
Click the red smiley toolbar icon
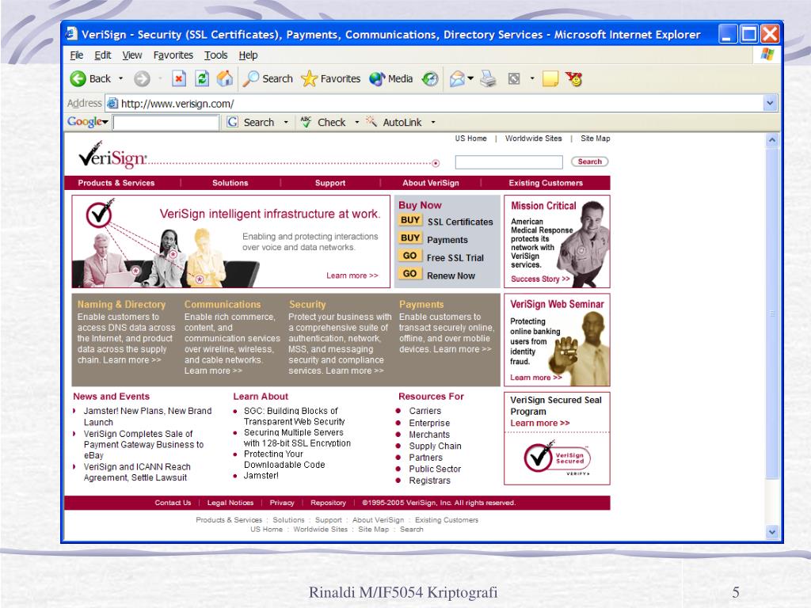coord(574,78)
